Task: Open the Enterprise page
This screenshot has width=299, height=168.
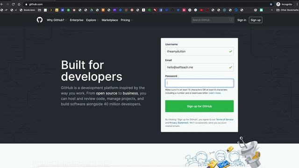Action: click(77, 20)
